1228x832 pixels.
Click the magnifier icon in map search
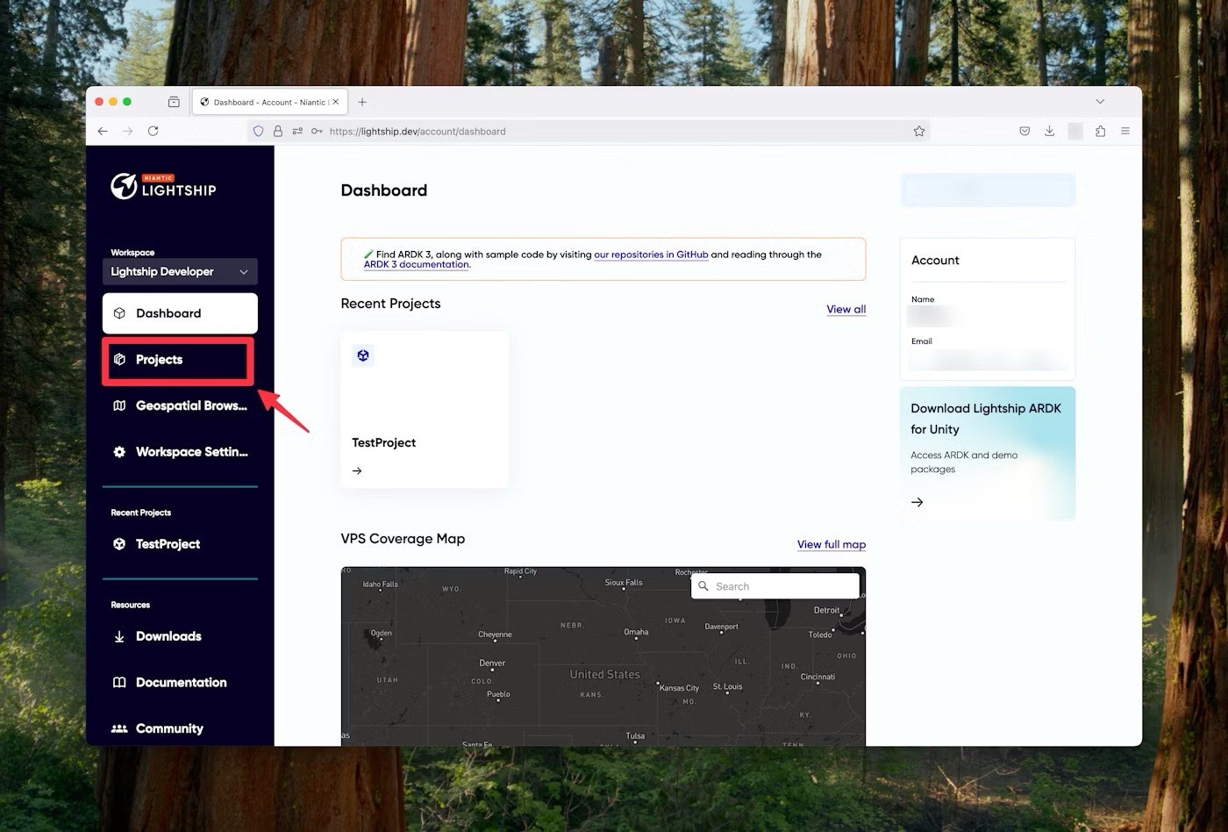(703, 586)
